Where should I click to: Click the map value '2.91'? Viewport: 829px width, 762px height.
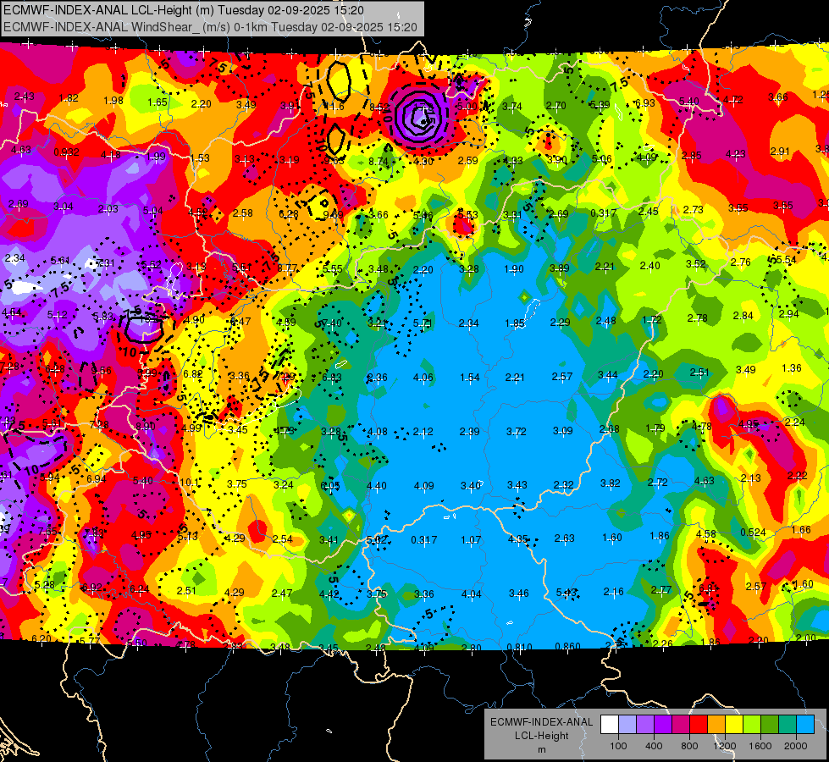tap(780, 152)
